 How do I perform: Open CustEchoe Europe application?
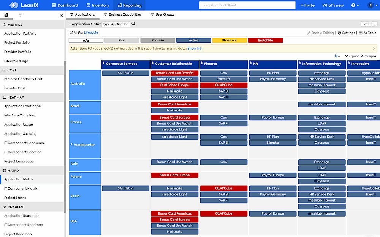pyautogui.click(x=174, y=85)
